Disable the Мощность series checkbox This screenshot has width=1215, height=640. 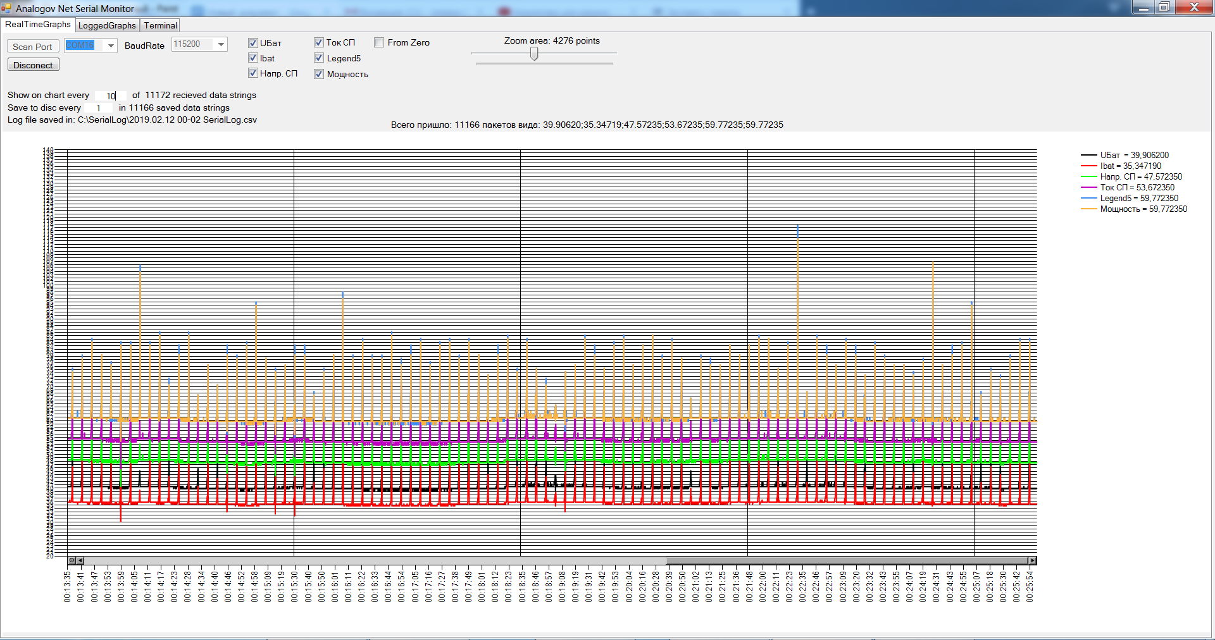[x=319, y=74]
